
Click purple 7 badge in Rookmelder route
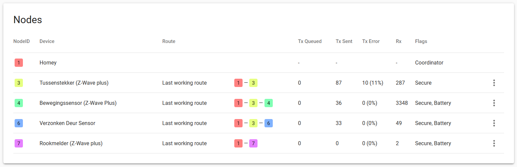pyautogui.click(x=253, y=144)
